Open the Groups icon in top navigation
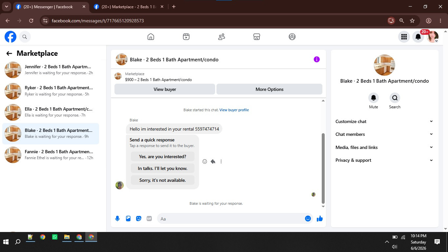 292,37
